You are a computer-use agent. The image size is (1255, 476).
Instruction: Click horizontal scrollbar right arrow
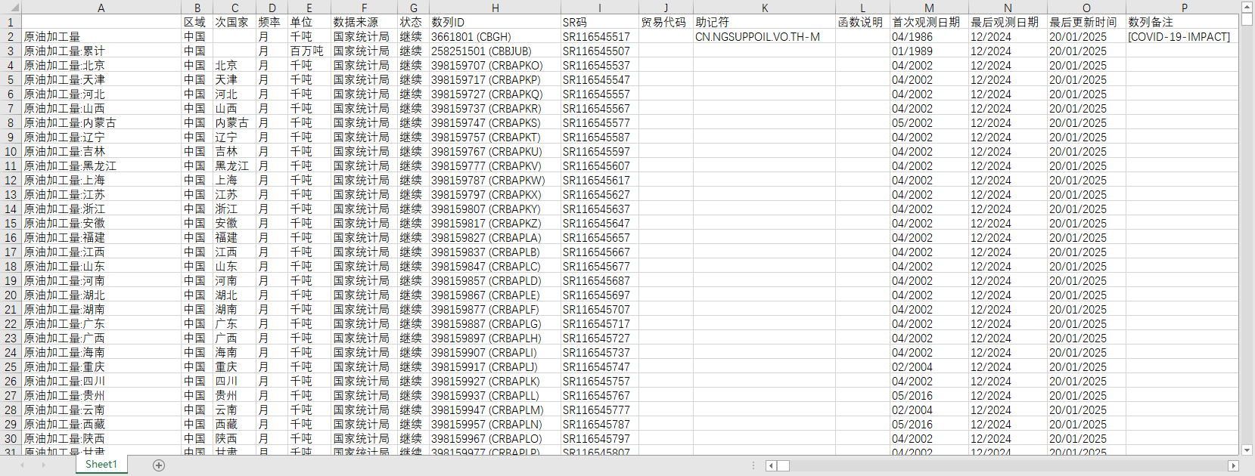pyautogui.click(x=1233, y=465)
